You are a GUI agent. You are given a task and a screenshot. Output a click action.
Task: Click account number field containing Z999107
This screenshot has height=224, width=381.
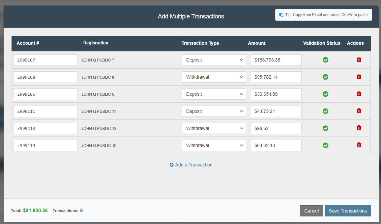tap(45, 60)
